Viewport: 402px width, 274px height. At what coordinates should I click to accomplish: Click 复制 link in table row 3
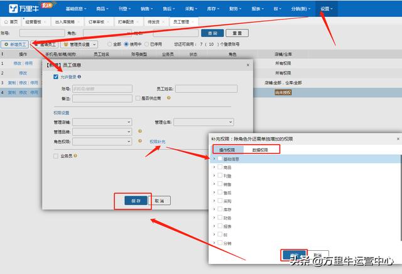point(12,83)
